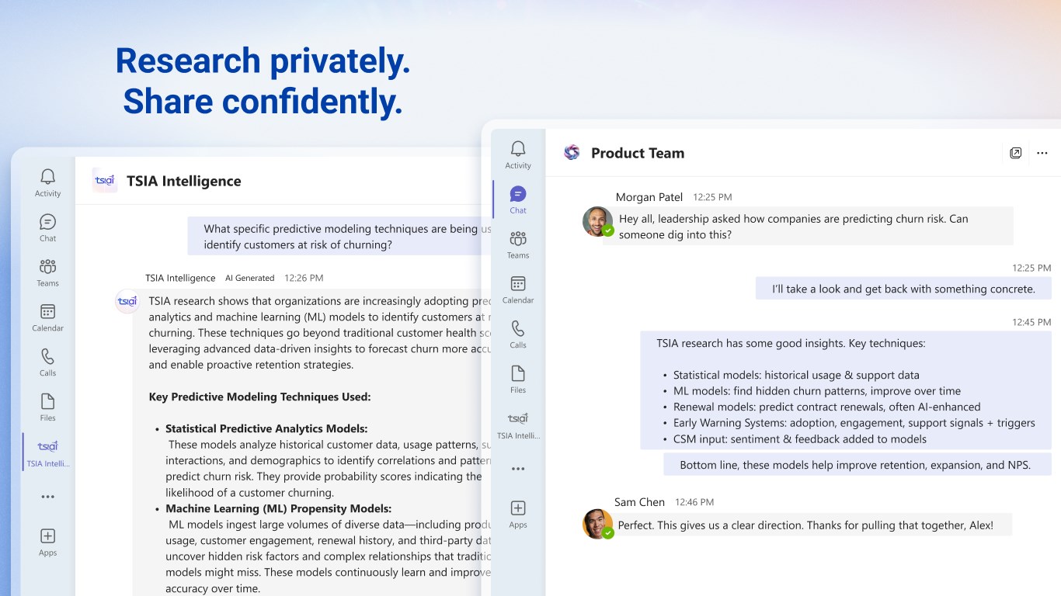Click the 'Key Predictive Modeling Techniques Used' heading
Viewport: 1061px width, 596px height.
coord(260,397)
